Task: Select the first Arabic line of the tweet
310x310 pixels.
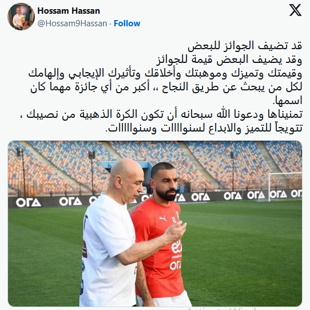Action: [x=245, y=46]
